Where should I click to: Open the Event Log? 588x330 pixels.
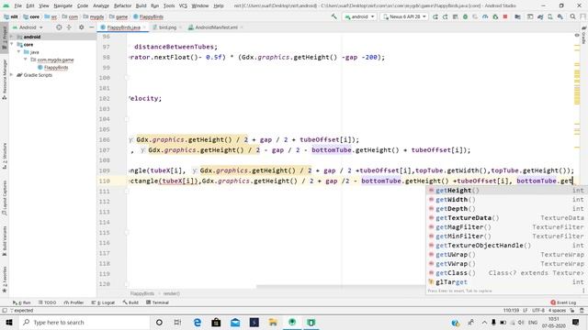click(x=563, y=302)
